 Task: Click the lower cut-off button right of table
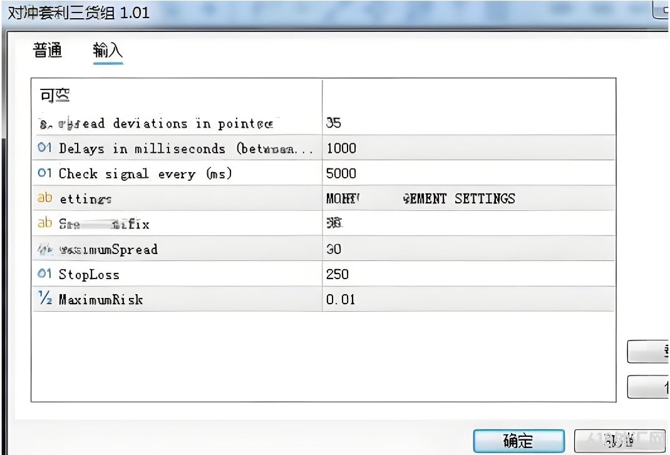pyautogui.click(x=648, y=387)
